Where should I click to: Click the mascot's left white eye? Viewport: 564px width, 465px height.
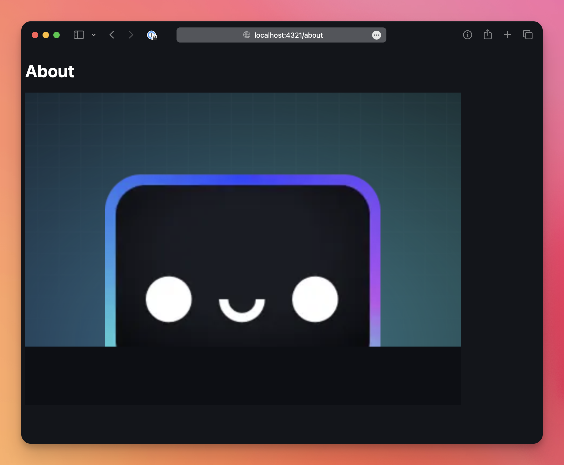point(169,299)
